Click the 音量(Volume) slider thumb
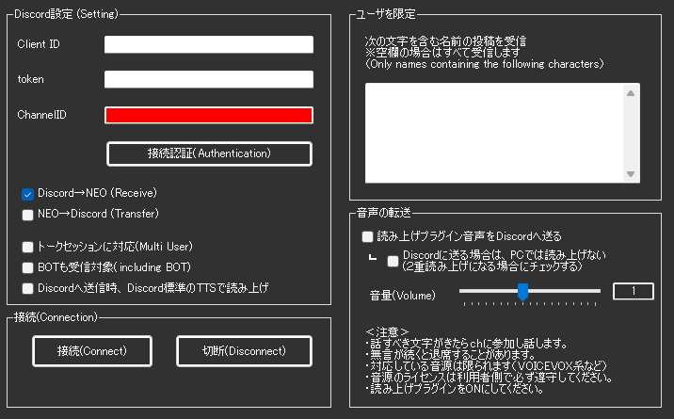This screenshot has width=674, height=419. (x=522, y=292)
